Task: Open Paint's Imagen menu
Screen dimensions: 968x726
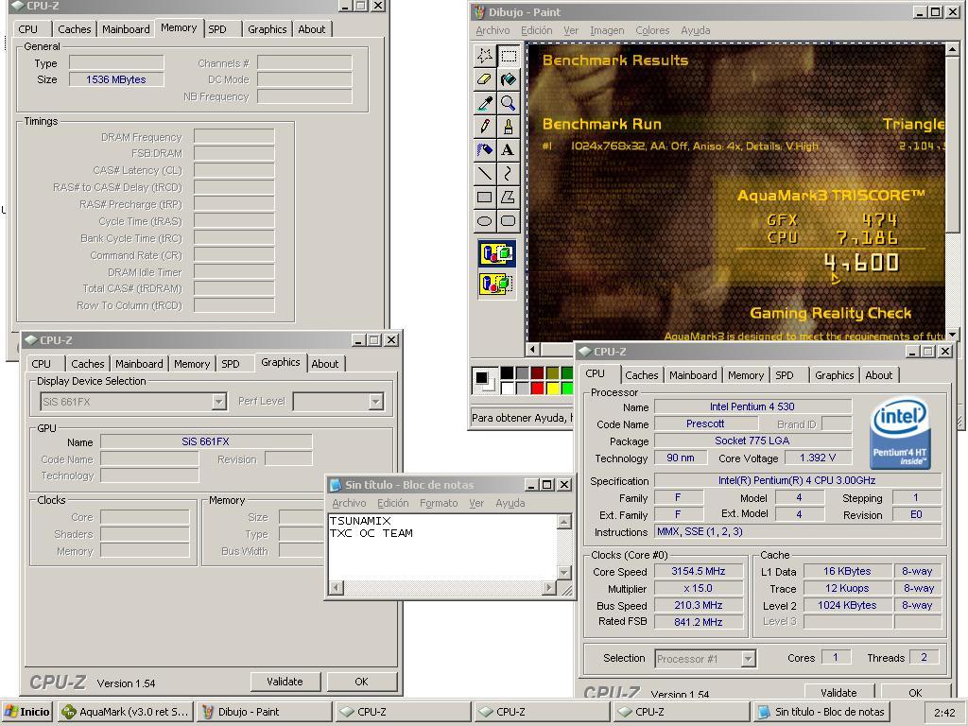Action: [x=606, y=30]
